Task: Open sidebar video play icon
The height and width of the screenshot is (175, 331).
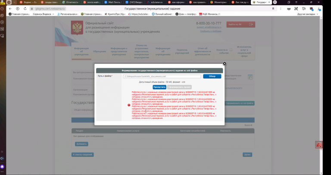Action: click(x=2, y=22)
